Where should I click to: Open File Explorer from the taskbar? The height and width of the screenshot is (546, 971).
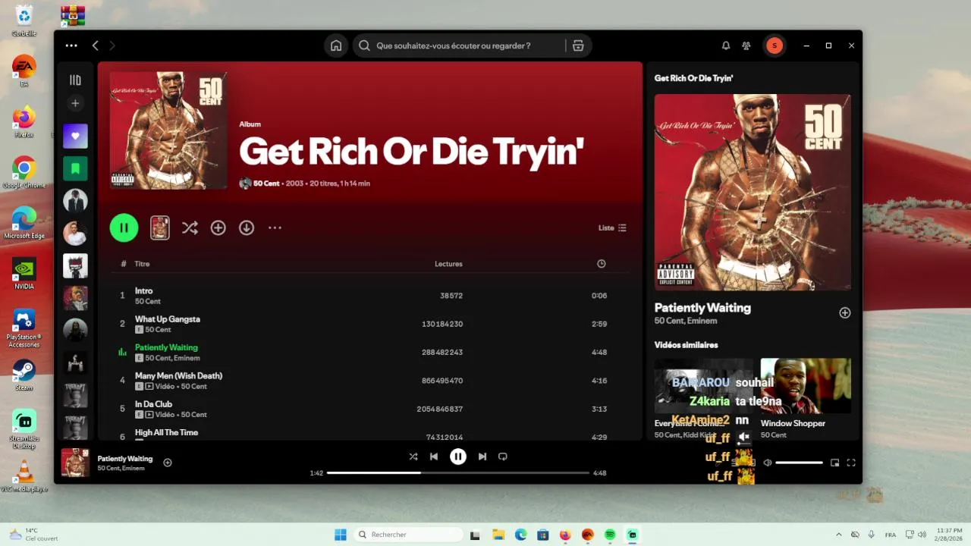(x=498, y=535)
